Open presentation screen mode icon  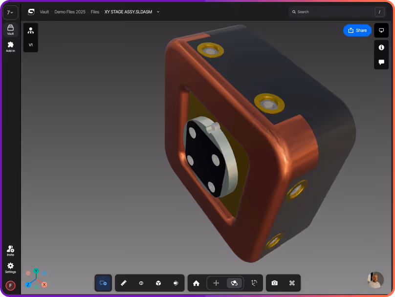click(381, 30)
